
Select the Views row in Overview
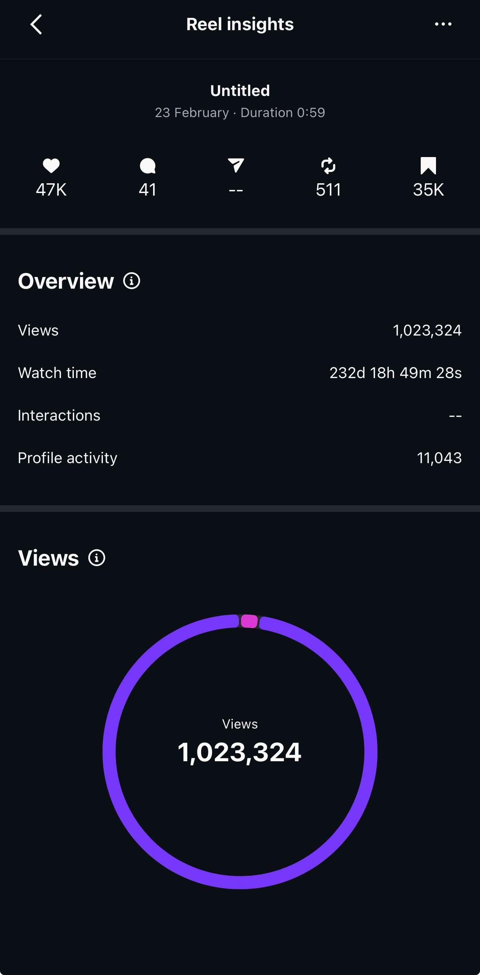point(240,330)
